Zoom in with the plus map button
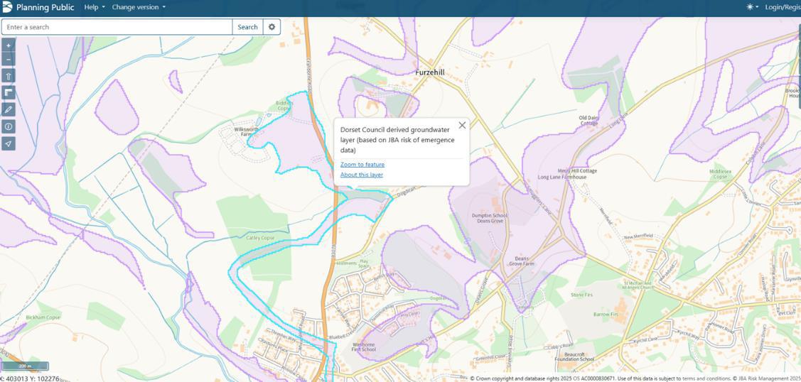Screen dimensions: 801x382 coord(9,45)
